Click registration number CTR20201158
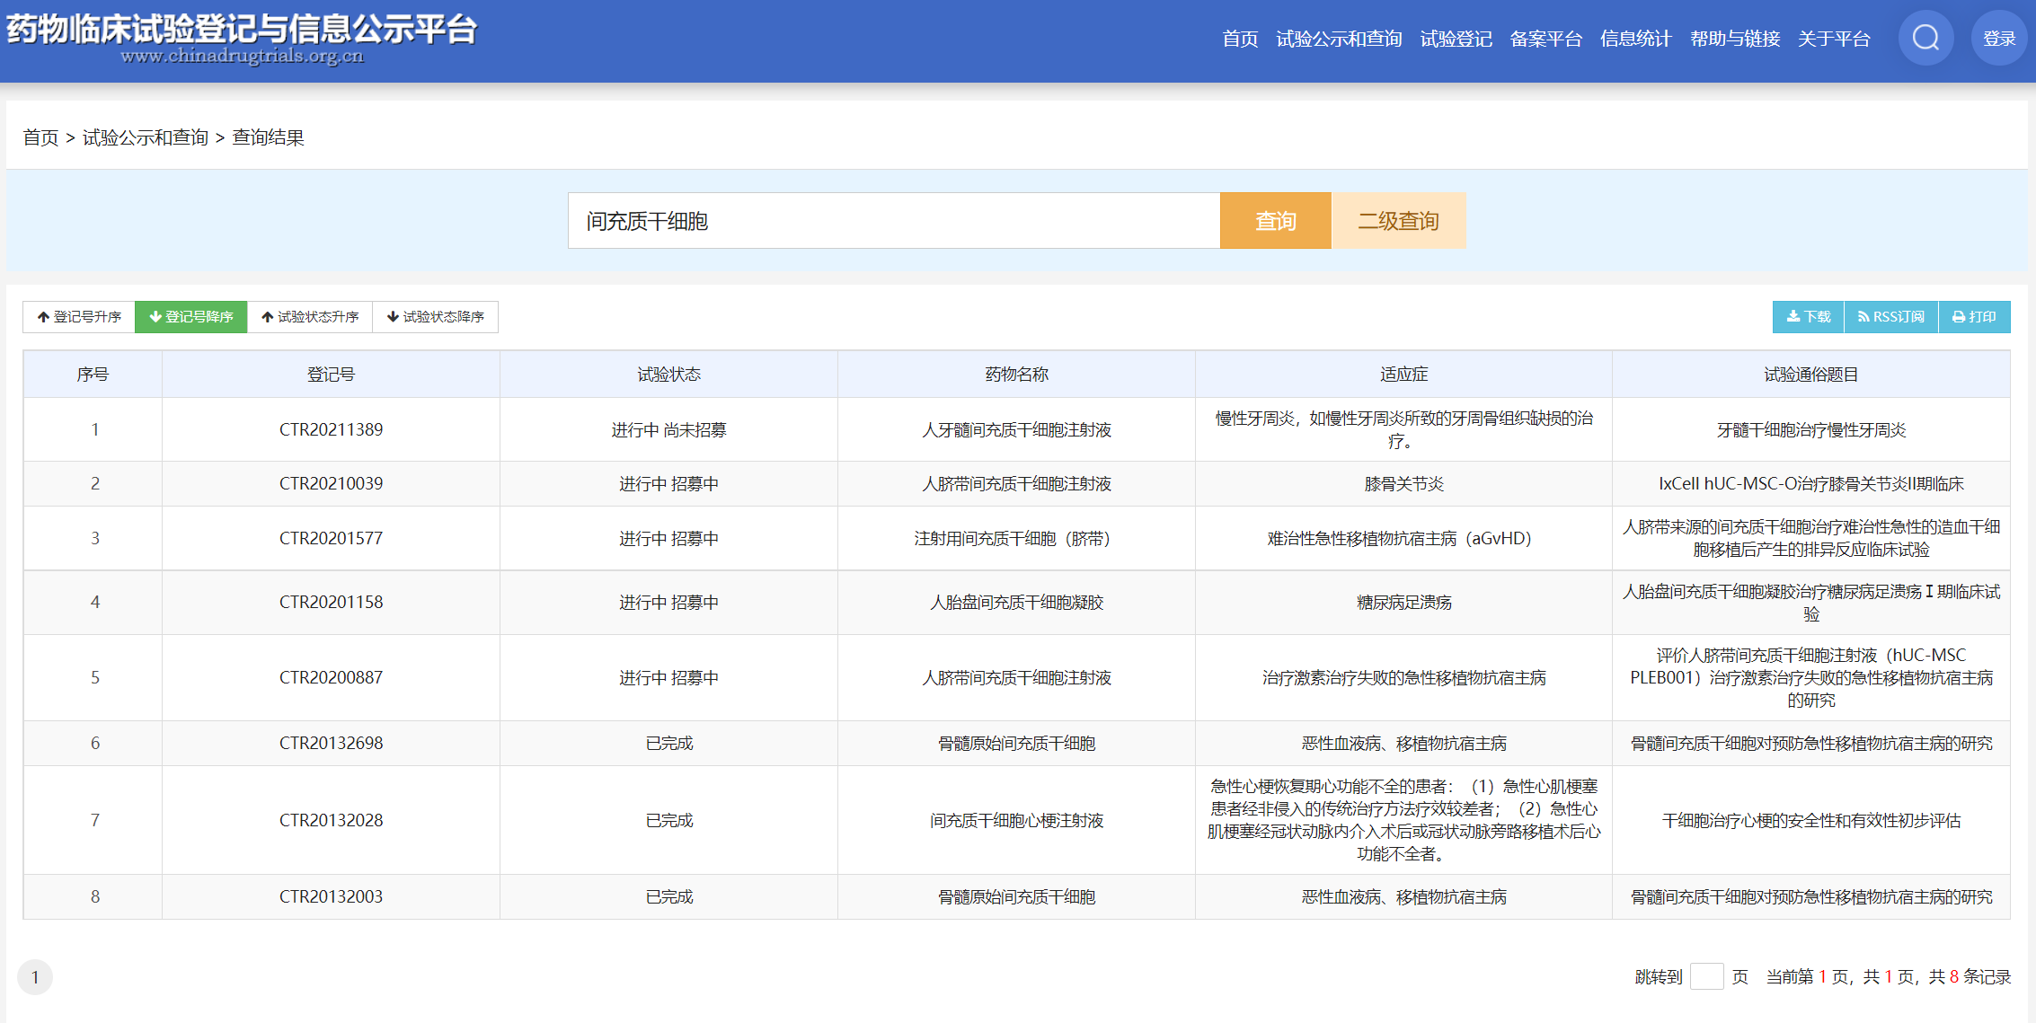2036x1023 pixels. tap(331, 602)
